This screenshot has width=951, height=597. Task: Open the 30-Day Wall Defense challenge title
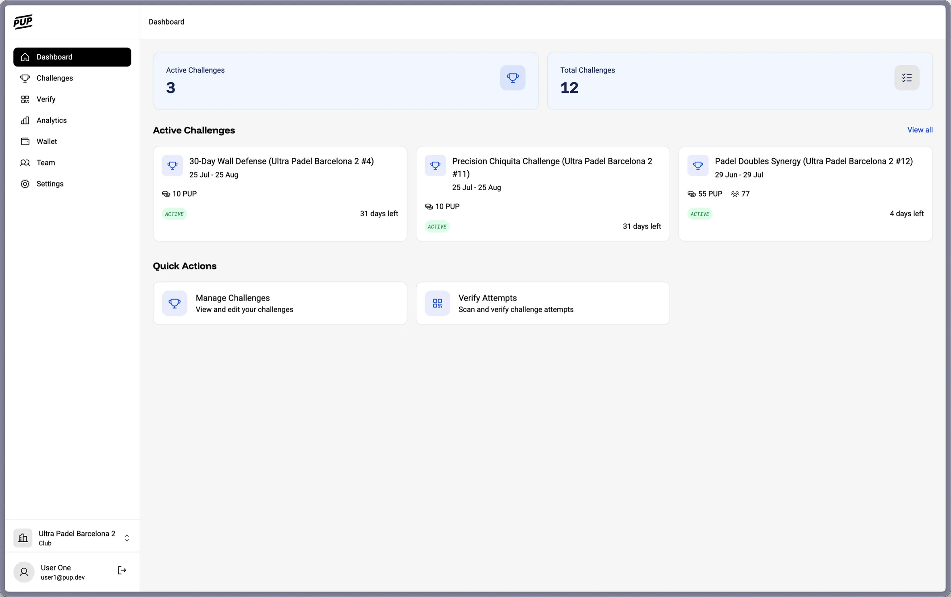(282, 162)
